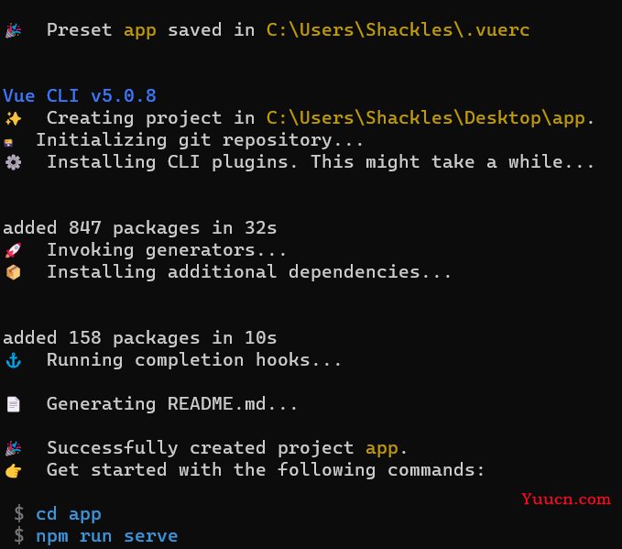Click the small file cabinet icon before Initializing git
Viewport: 622px width, 549px height.
[8, 142]
